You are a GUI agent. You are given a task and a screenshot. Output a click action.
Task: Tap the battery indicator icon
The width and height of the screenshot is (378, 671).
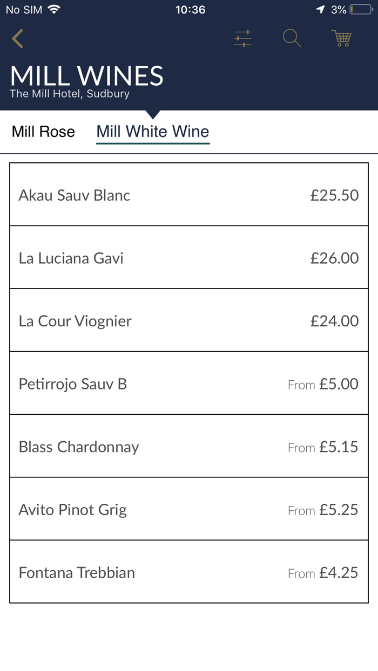click(361, 10)
